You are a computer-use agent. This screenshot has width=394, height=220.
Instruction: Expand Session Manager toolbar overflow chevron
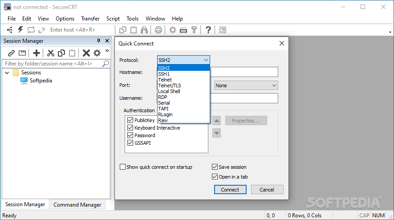click(107, 51)
